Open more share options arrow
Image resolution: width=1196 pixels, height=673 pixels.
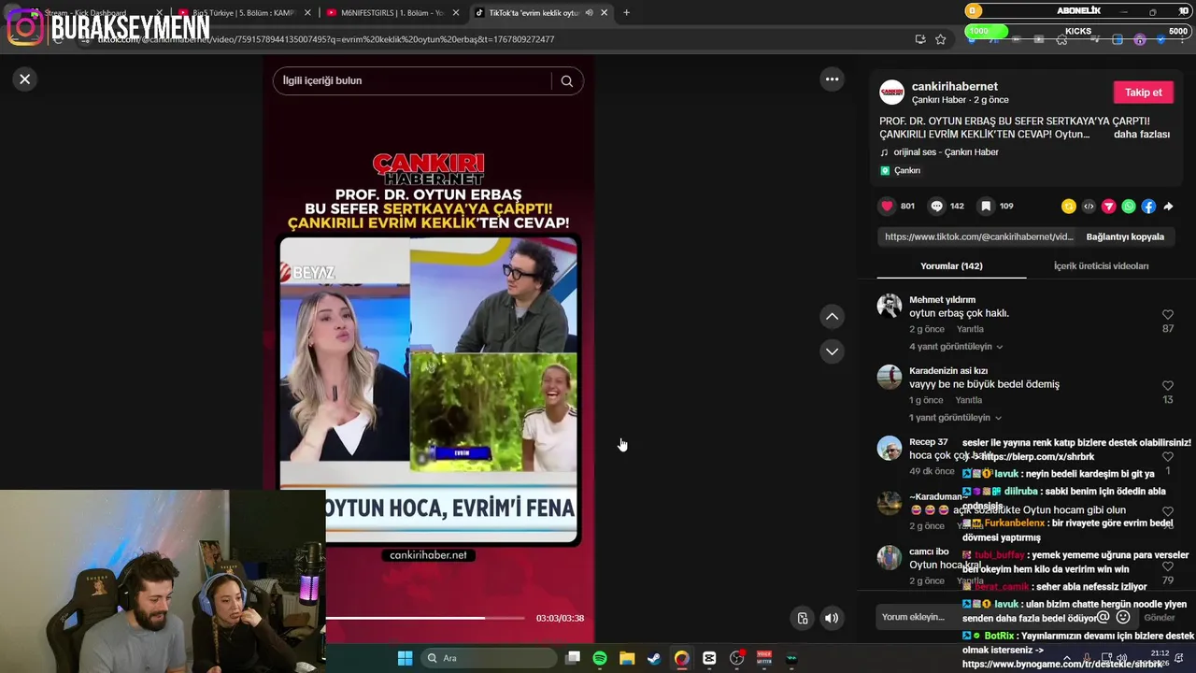coord(1168,207)
